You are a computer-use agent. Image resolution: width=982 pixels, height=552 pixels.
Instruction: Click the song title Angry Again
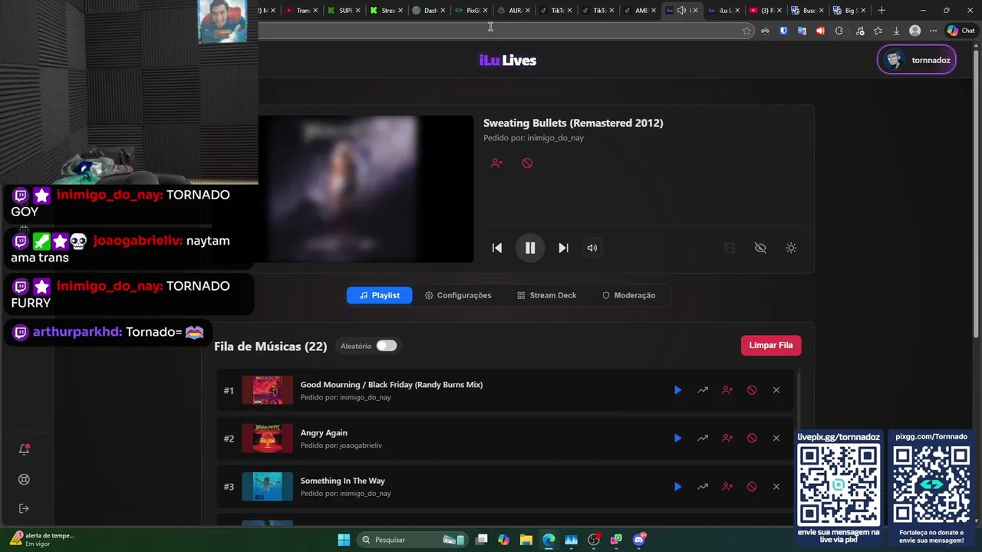[324, 432]
